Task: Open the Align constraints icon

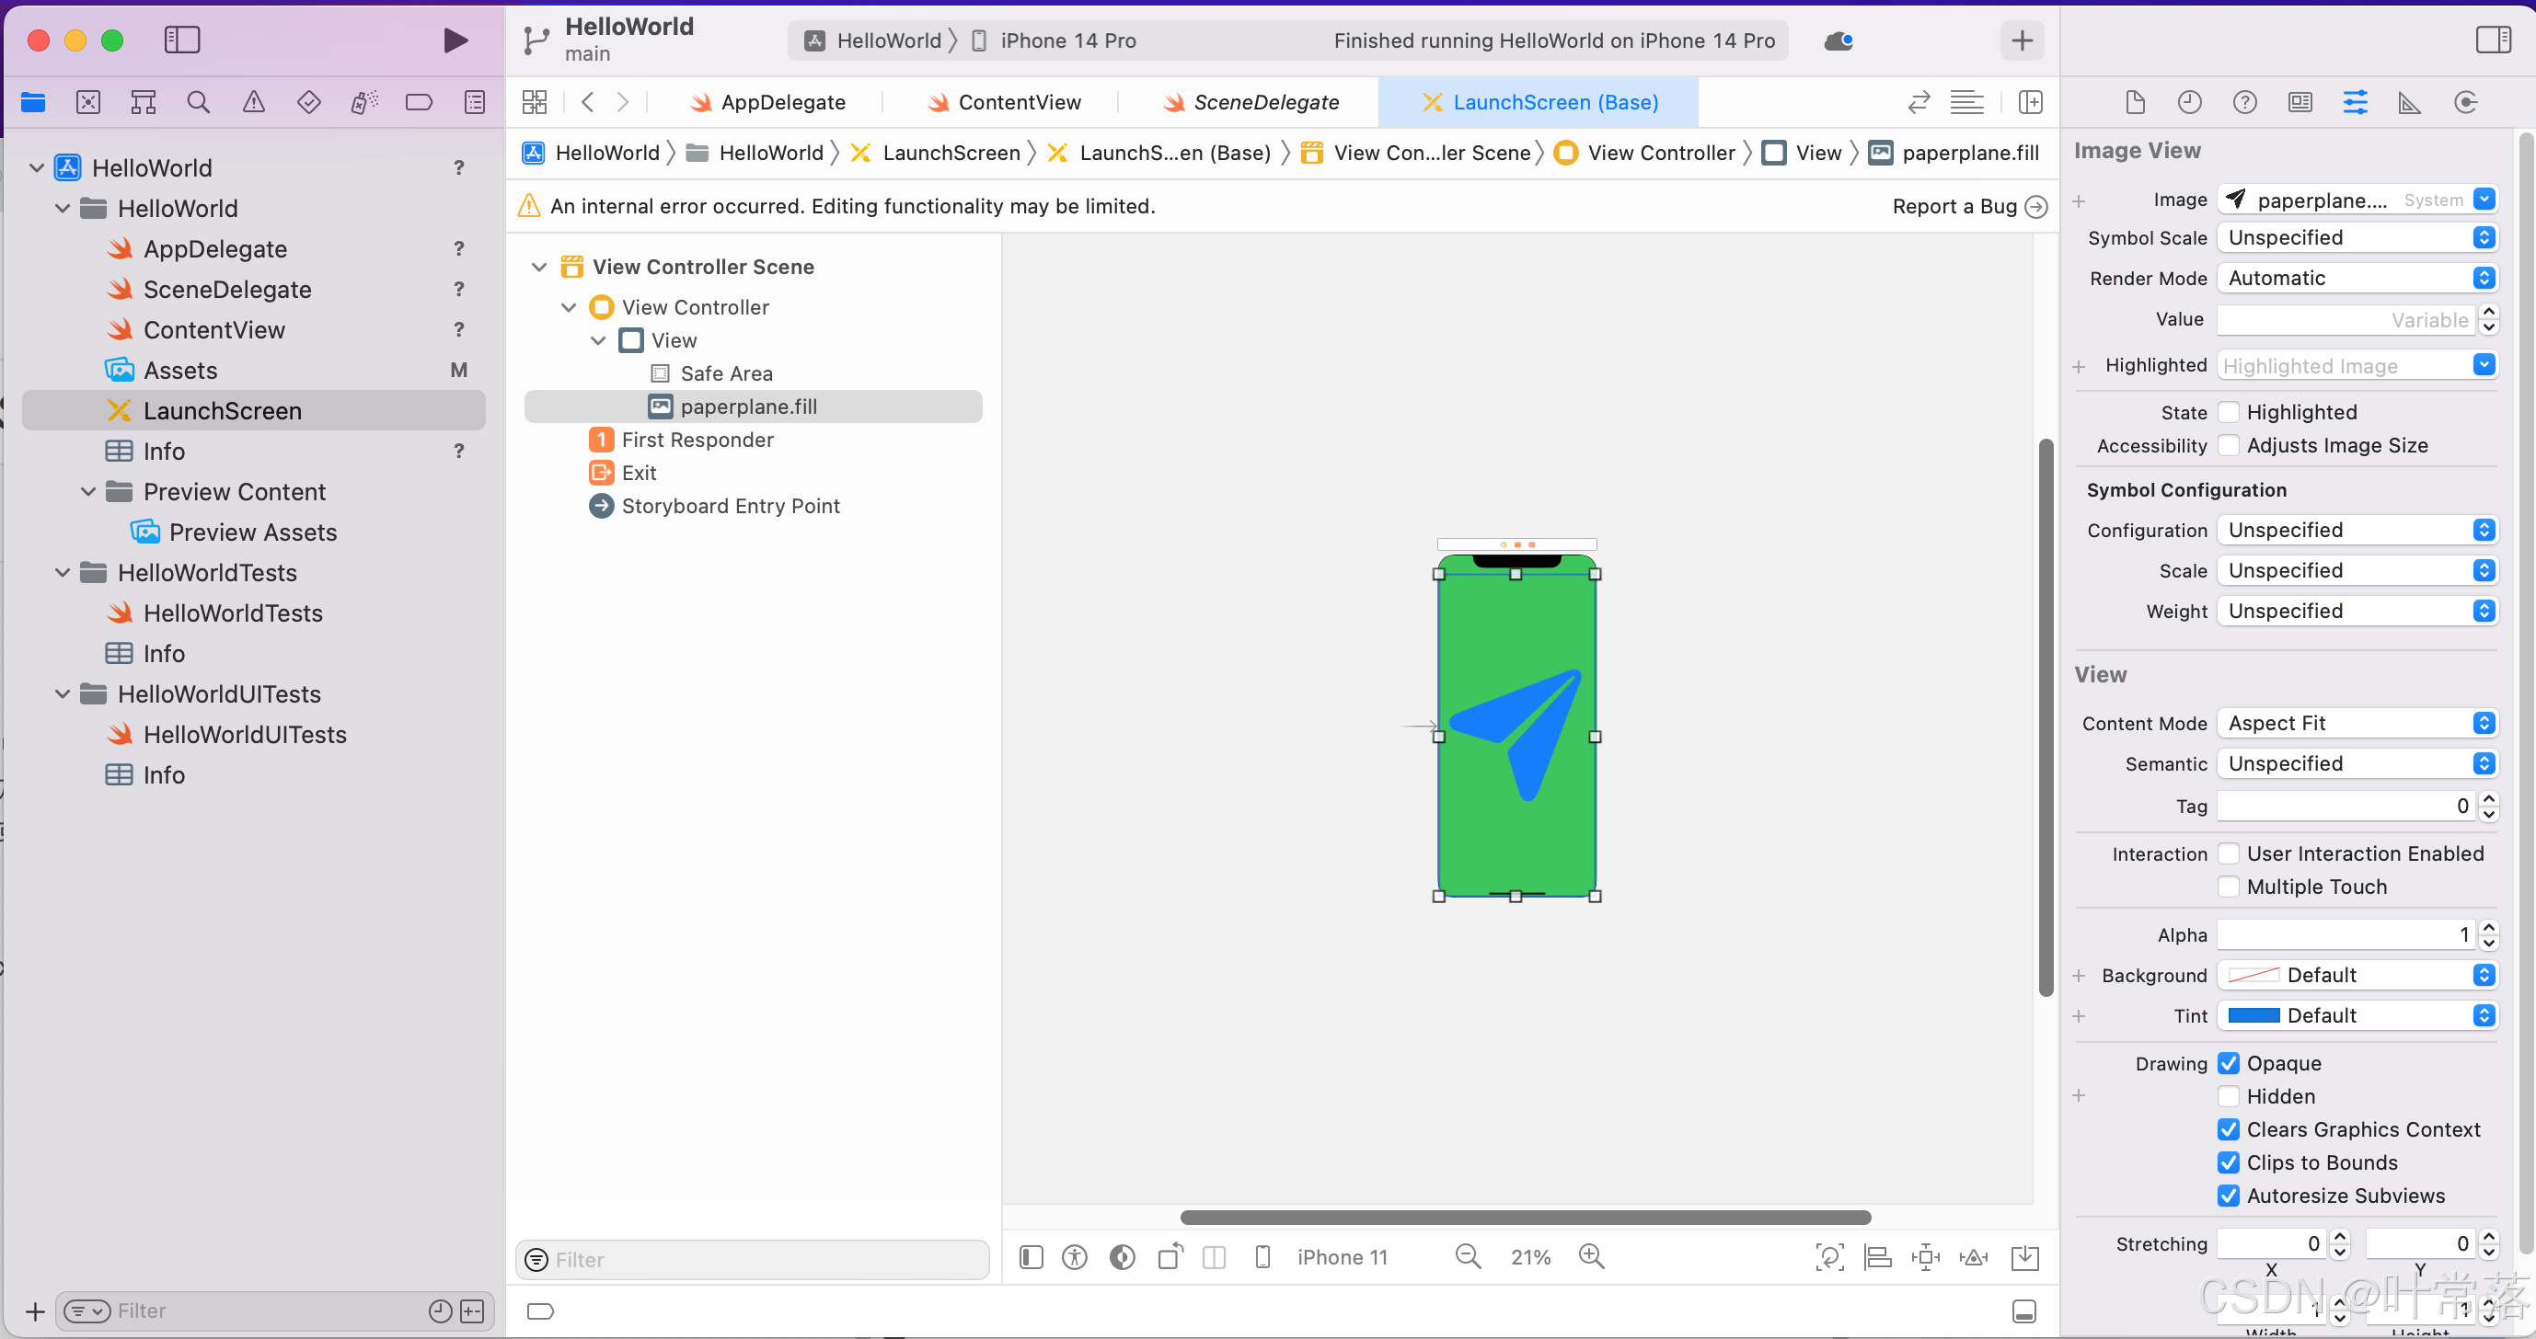Action: tap(1877, 1256)
